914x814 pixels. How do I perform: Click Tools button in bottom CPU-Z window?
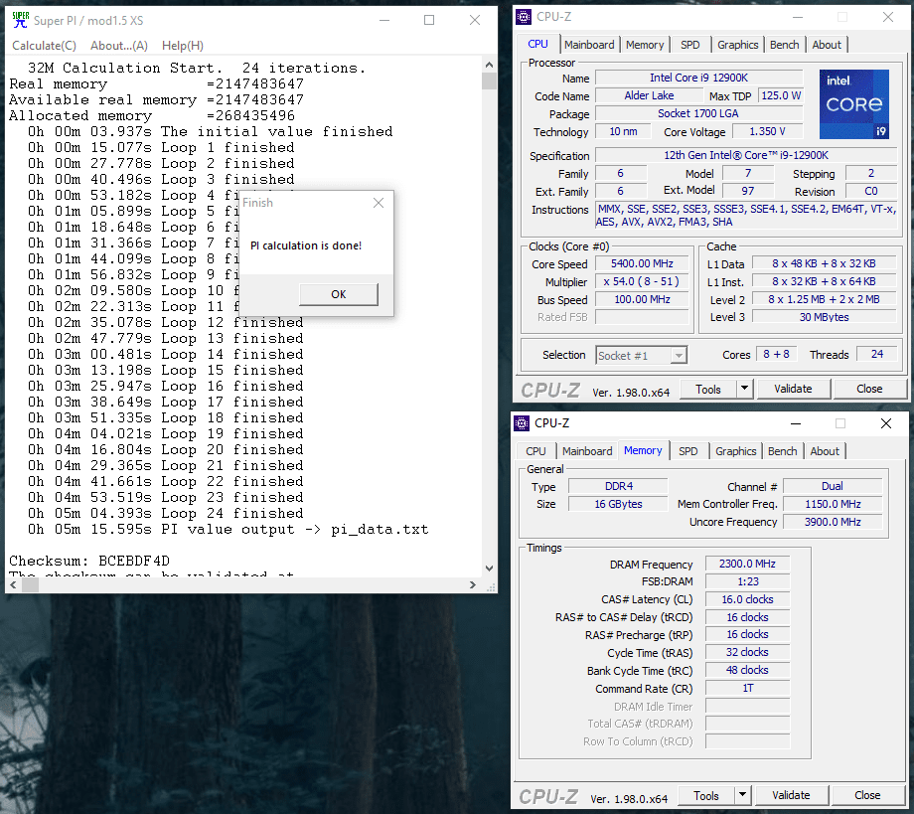[x=706, y=795]
